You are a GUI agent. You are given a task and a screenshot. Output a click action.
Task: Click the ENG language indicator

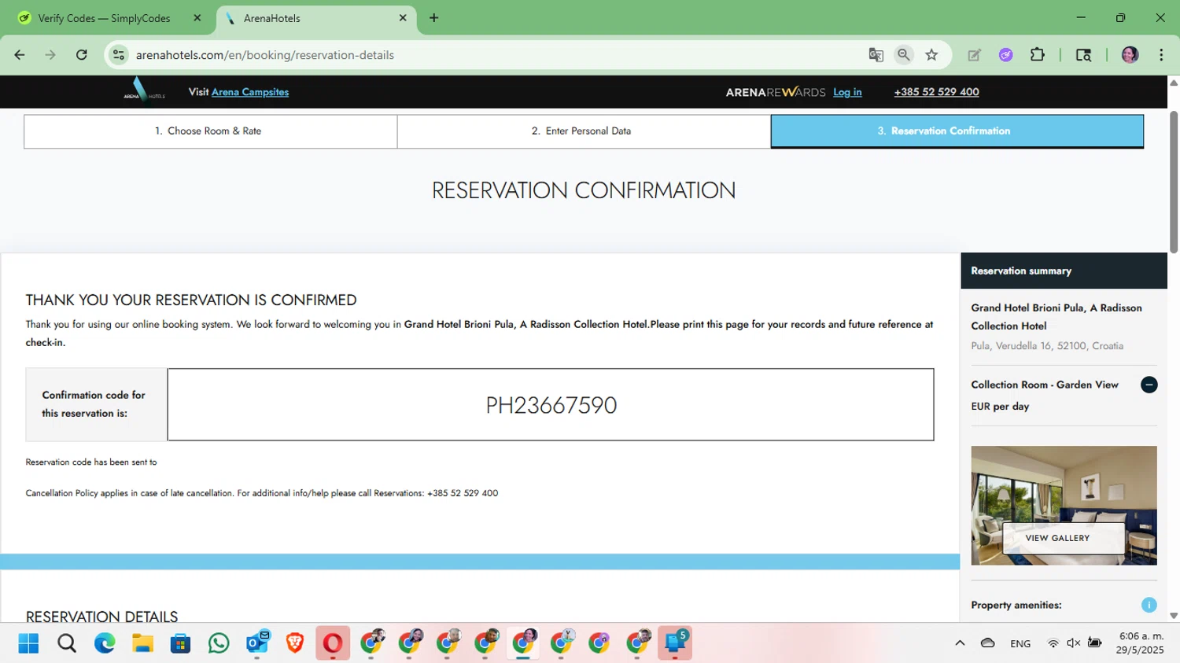(1020, 643)
